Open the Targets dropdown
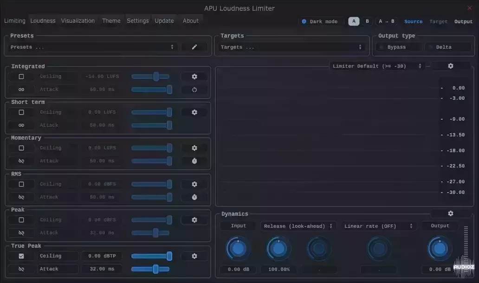The height and width of the screenshot is (283, 479). click(x=291, y=47)
